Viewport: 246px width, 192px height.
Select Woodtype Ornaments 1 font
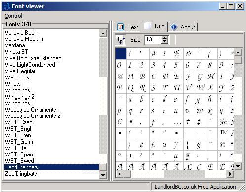(x=33, y=110)
